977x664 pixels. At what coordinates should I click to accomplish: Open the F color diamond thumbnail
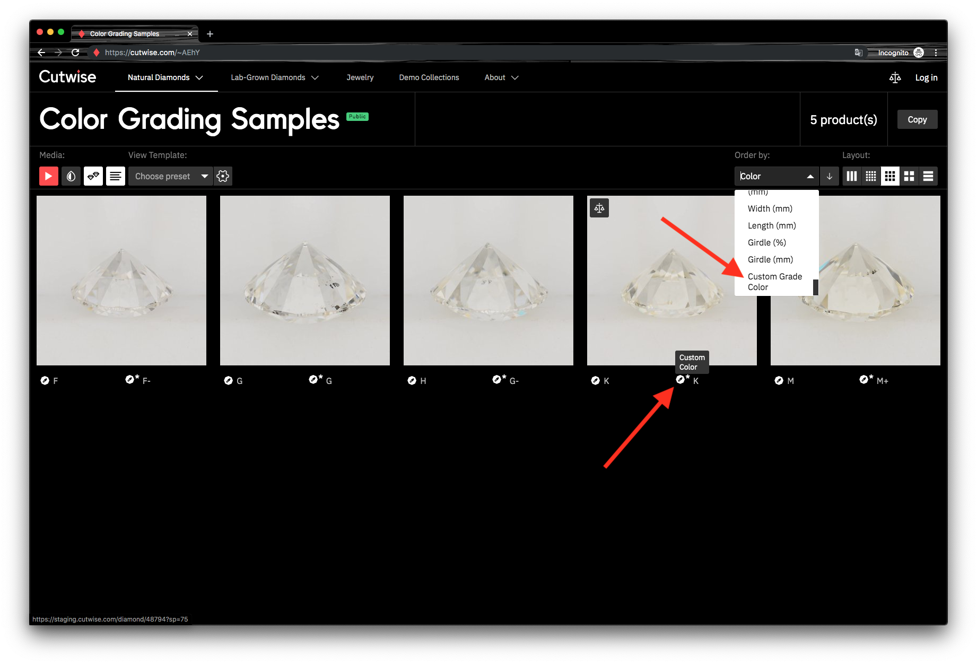pyautogui.click(x=121, y=281)
